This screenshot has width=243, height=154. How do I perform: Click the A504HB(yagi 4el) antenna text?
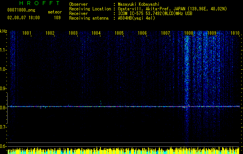(136, 18)
